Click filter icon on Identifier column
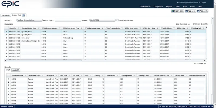 click(18, 28)
